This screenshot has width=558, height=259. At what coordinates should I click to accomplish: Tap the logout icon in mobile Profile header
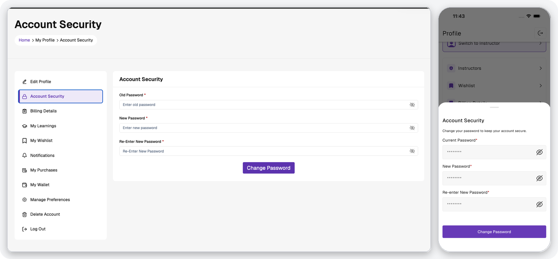[540, 33]
